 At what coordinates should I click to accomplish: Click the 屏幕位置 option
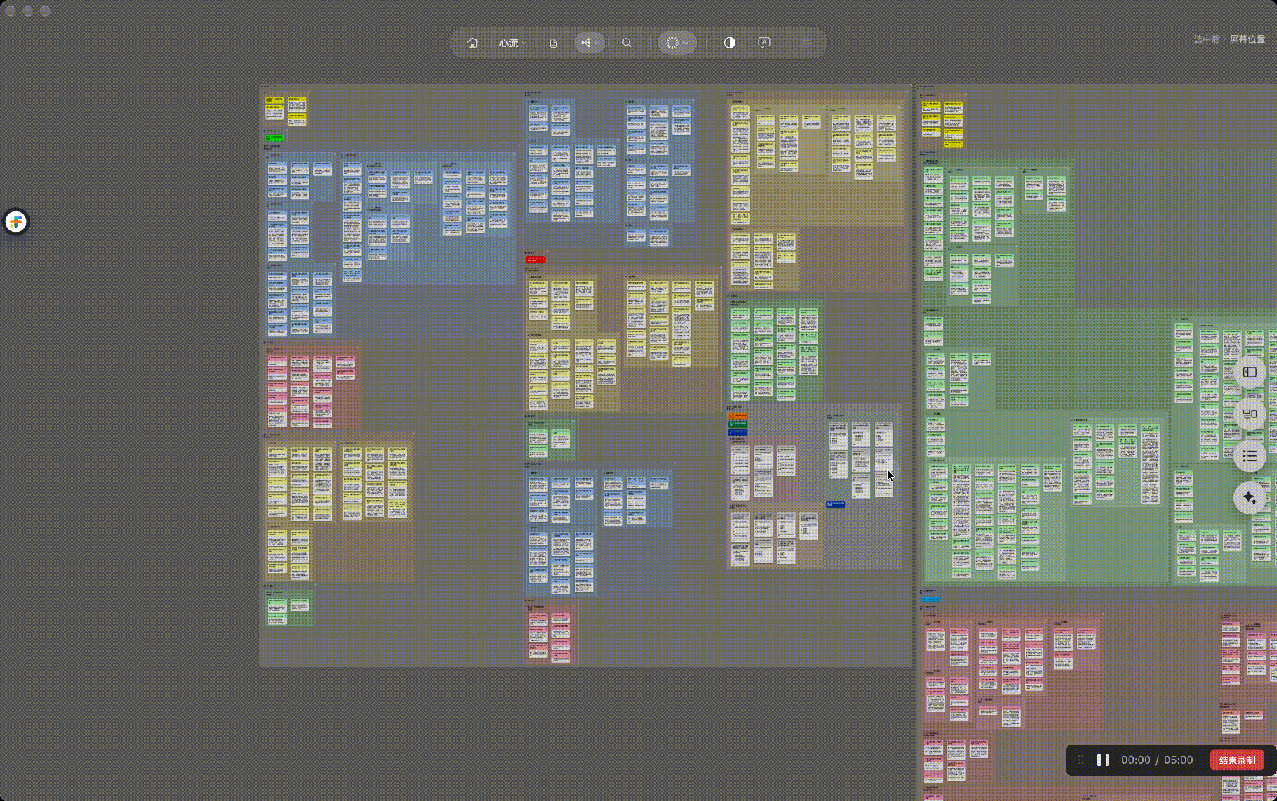[1247, 39]
